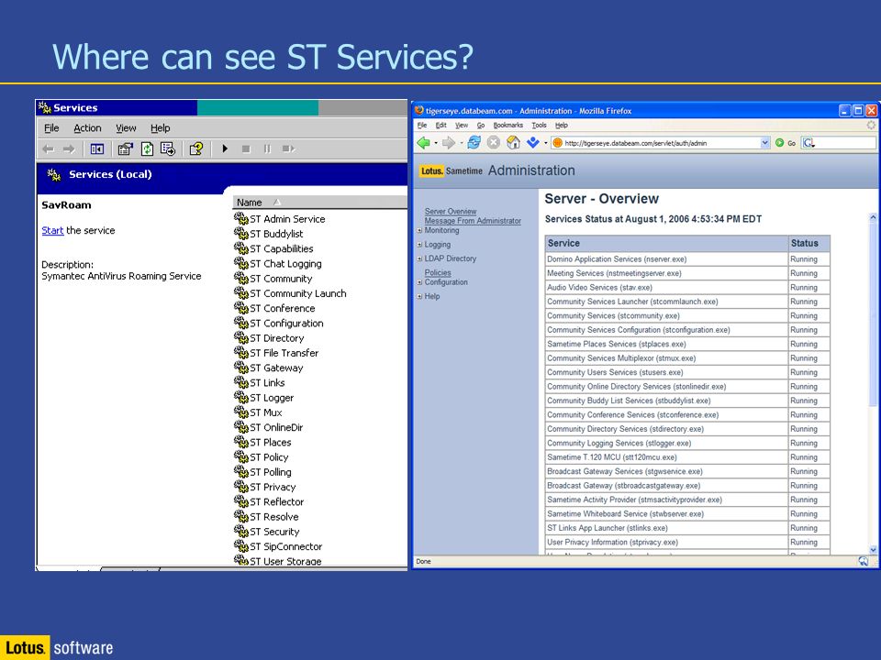
Task: Click the Start Service play icon
Action: point(225,148)
